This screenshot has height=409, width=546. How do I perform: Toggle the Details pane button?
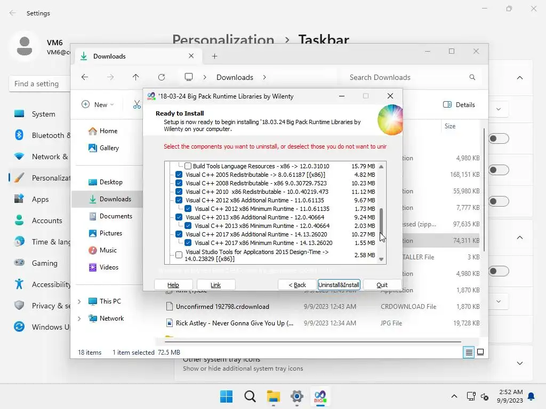click(459, 105)
